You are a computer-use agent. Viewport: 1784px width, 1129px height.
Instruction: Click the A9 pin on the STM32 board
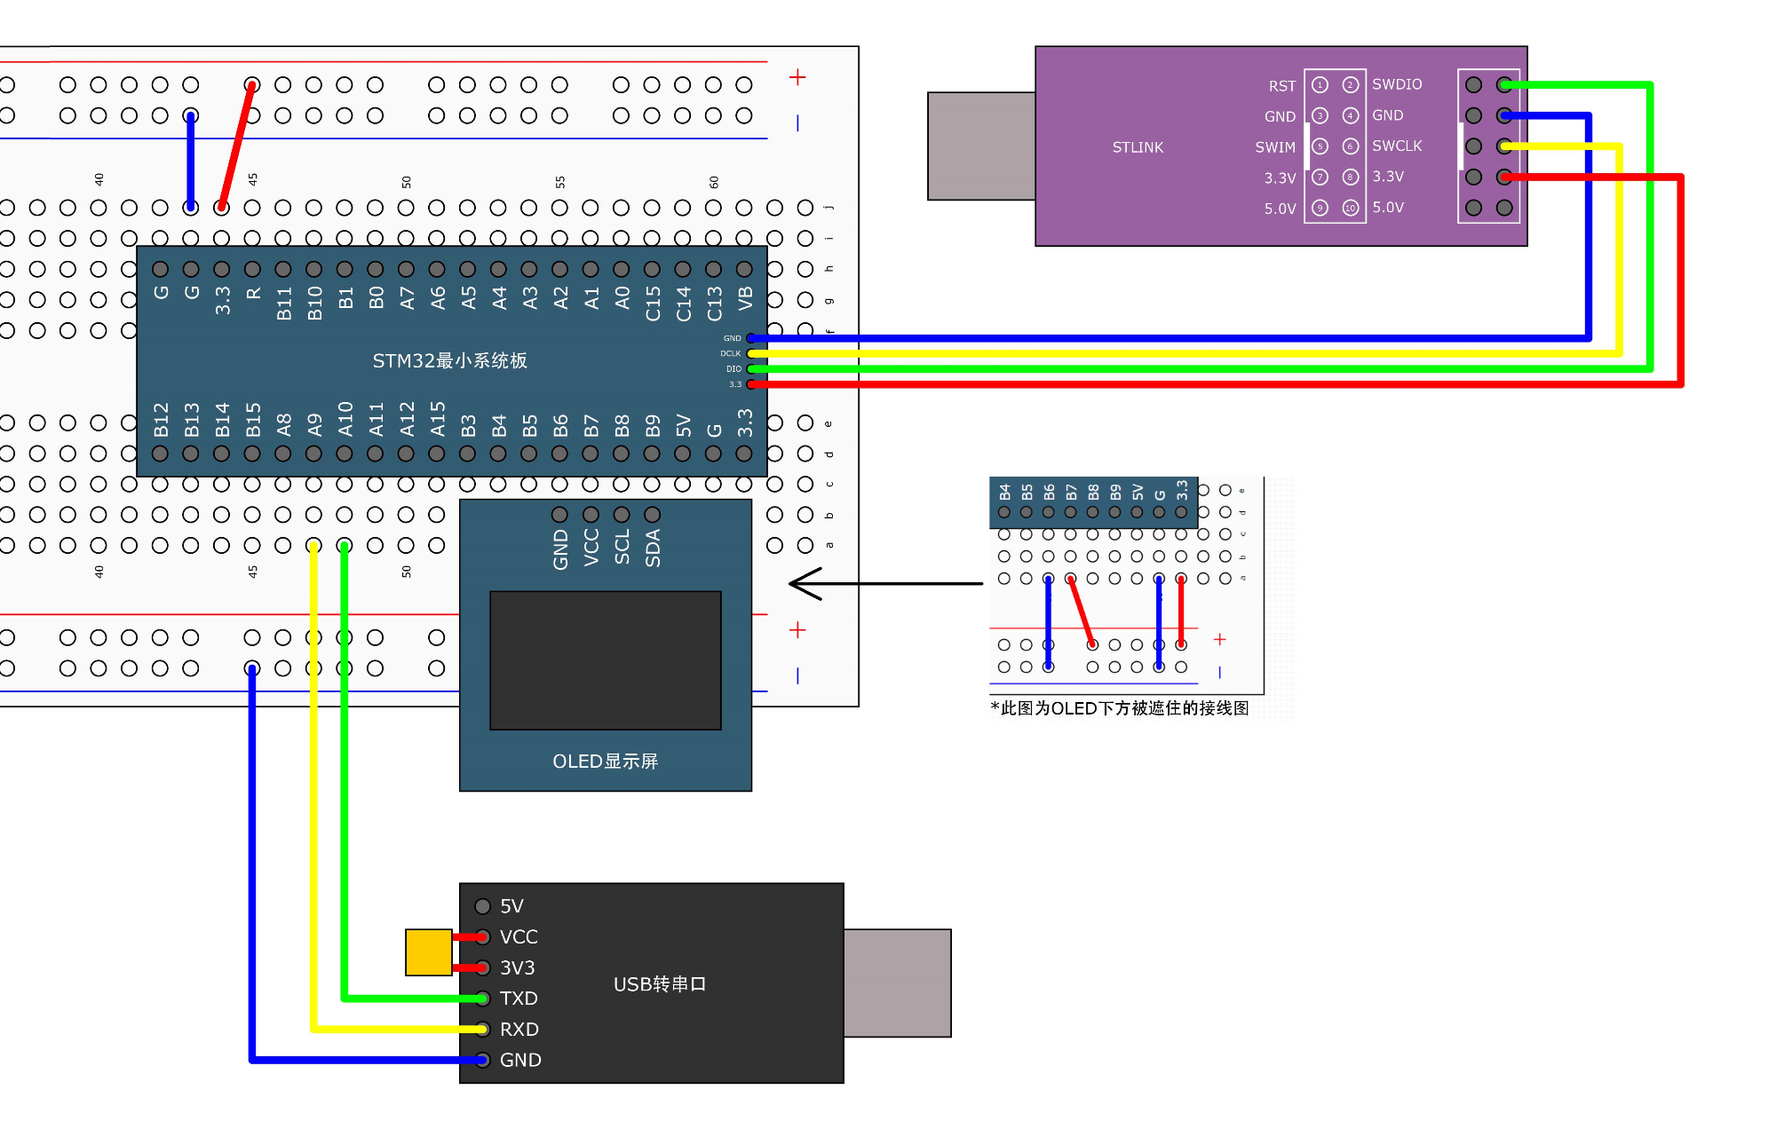(x=313, y=453)
